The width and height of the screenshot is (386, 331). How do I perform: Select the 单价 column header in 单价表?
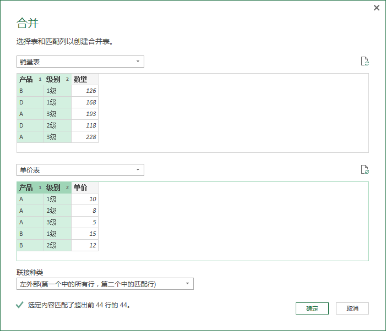coord(80,187)
